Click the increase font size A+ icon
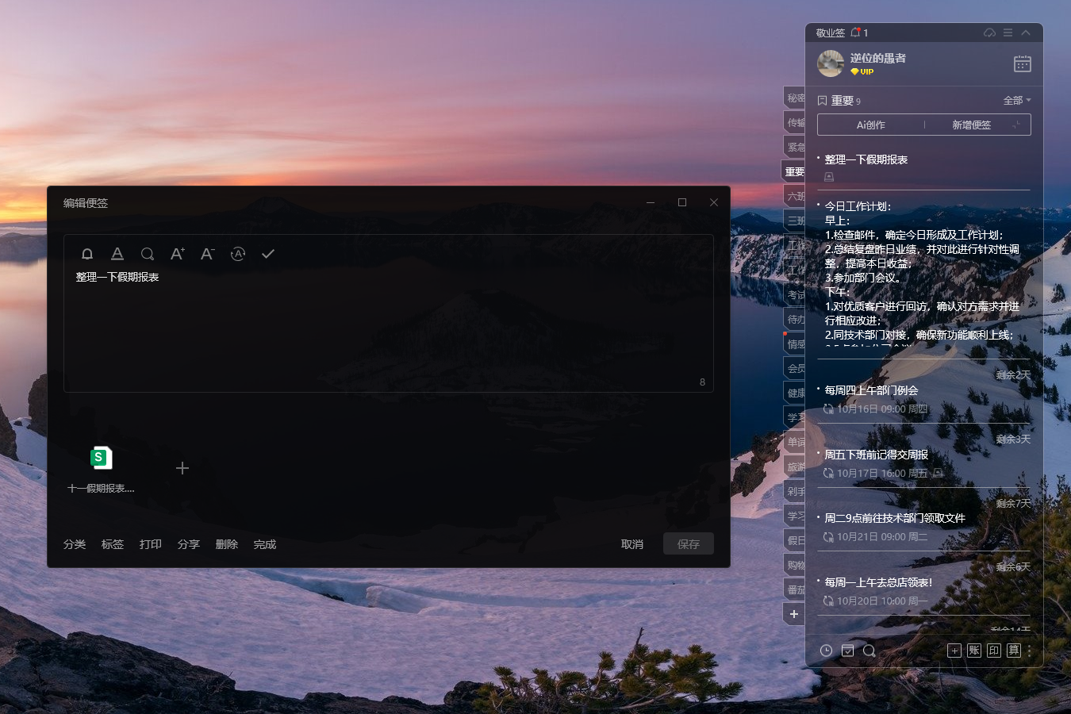The height and width of the screenshot is (714, 1071). coord(177,254)
